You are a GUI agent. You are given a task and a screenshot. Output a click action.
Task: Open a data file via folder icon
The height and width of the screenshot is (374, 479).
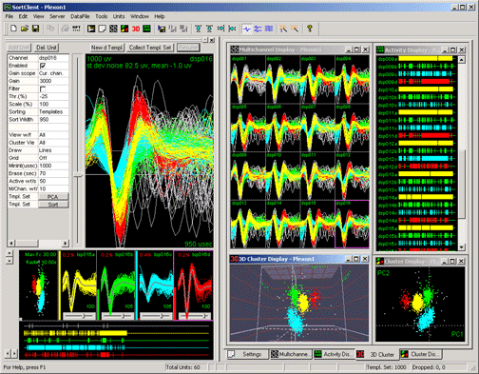click(25, 29)
